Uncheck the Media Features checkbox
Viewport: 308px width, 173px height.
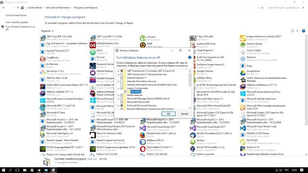click(122, 95)
